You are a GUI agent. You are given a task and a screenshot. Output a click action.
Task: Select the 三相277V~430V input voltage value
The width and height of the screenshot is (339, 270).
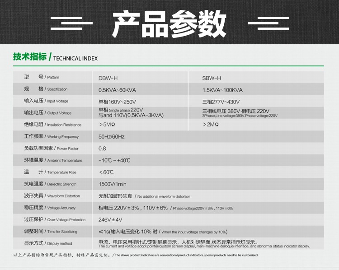click(x=221, y=101)
